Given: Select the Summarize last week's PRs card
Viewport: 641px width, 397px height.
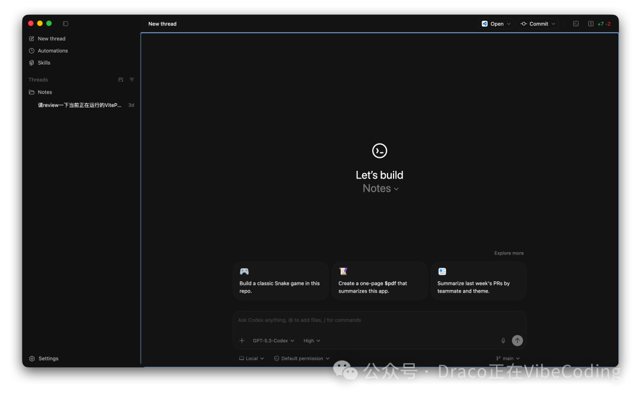Looking at the screenshot, I should (x=478, y=281).
